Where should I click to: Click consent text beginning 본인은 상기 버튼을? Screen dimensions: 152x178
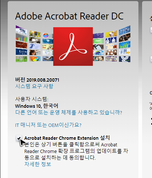(76, 151)
